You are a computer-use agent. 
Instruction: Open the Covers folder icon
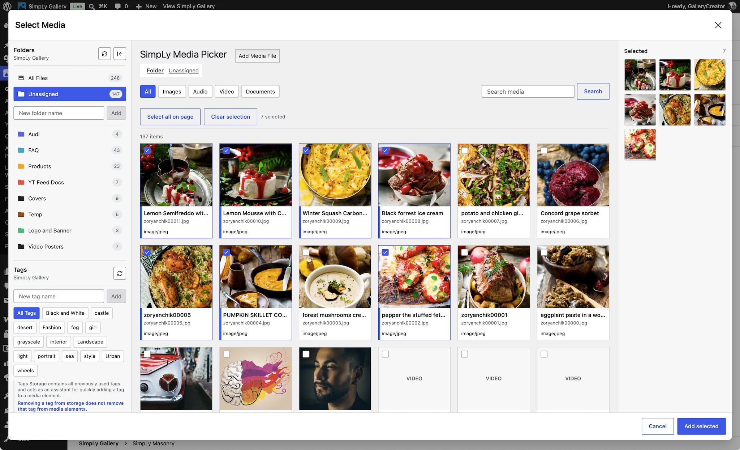pos(21,198)
